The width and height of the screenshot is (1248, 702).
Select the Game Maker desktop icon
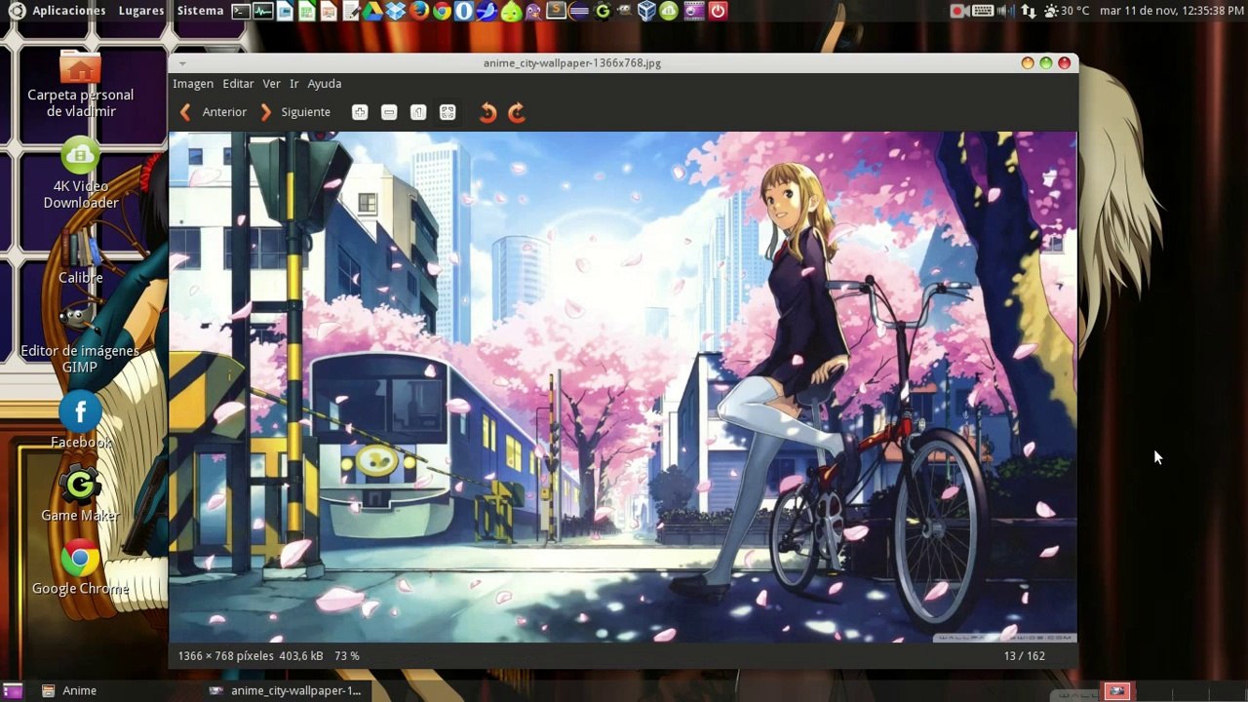coord(80,494)
